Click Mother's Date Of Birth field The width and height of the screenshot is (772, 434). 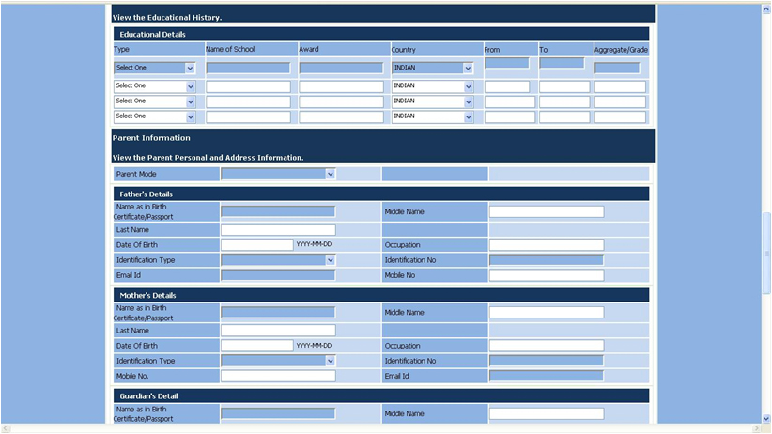click(257, 346)
